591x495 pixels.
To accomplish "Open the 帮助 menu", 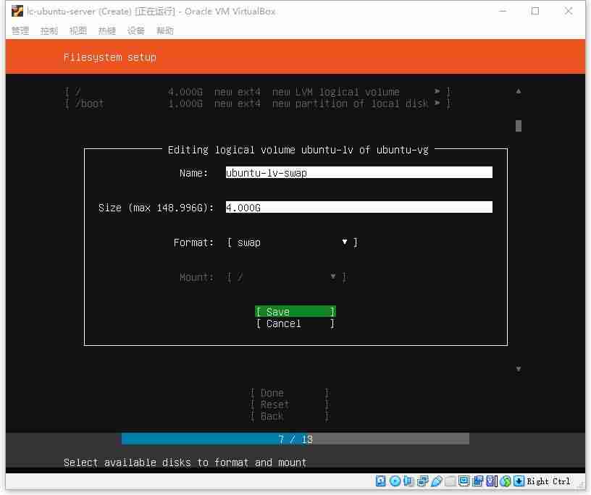I will click(x=165, y=30).
